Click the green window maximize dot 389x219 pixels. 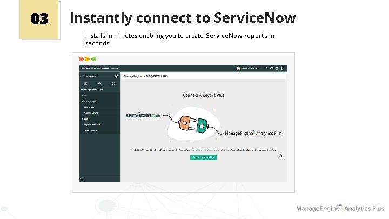[x=93, y=59]
